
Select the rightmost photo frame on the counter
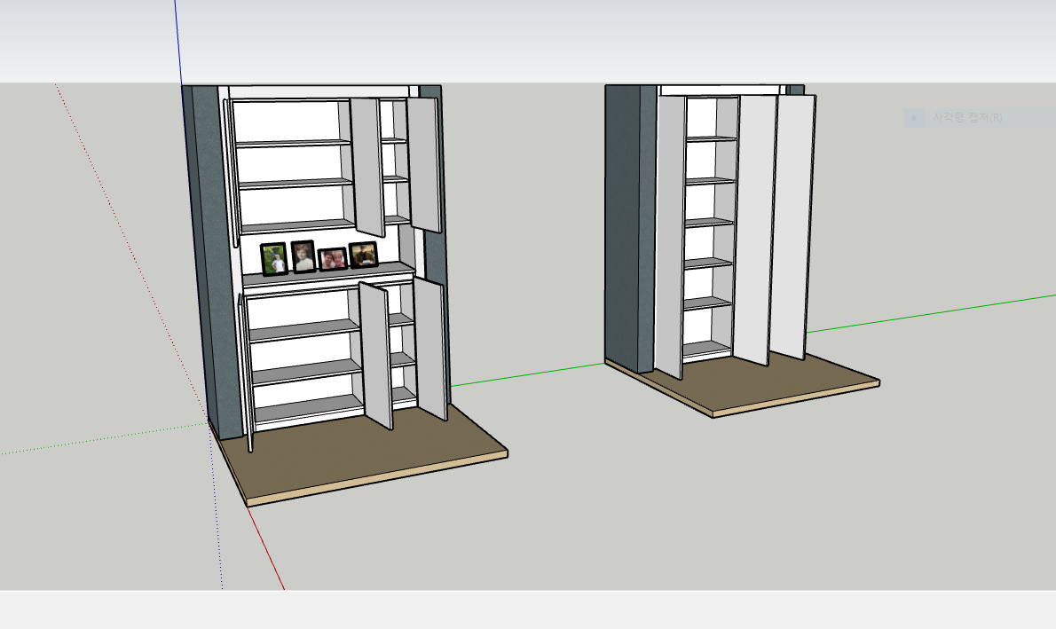click(363, 256)
